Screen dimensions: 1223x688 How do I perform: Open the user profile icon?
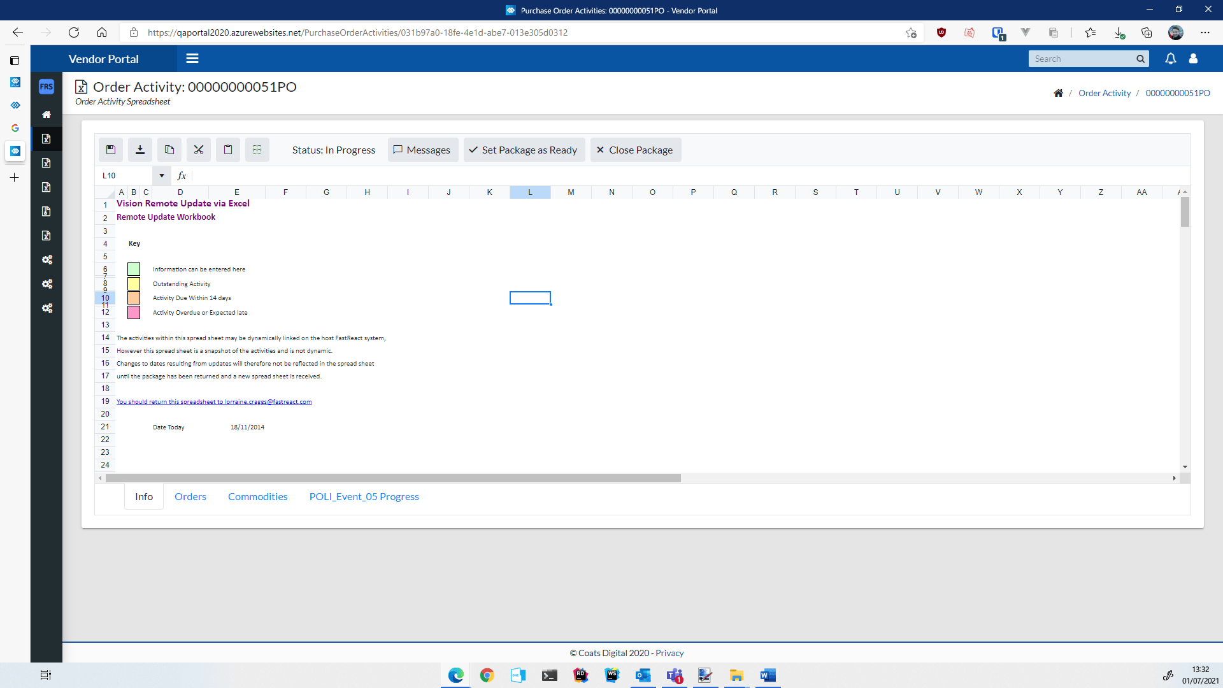pyautogui.click(x=1193, y=59)
